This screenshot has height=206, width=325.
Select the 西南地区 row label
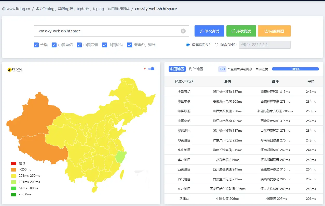click(x=184, y=169)
